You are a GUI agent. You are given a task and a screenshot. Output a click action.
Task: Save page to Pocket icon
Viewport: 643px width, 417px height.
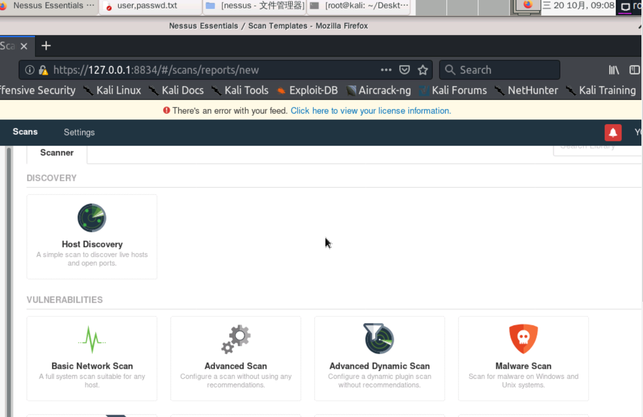[x=404, y=70]
